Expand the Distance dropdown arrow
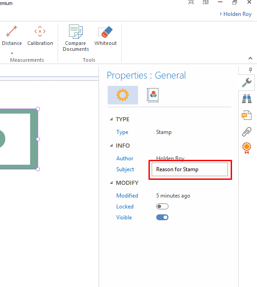The height and width of the screenshot is (287, 257). (x=12, y=53)
